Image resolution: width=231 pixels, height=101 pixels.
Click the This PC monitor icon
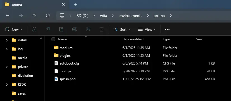tap(62, 16)
